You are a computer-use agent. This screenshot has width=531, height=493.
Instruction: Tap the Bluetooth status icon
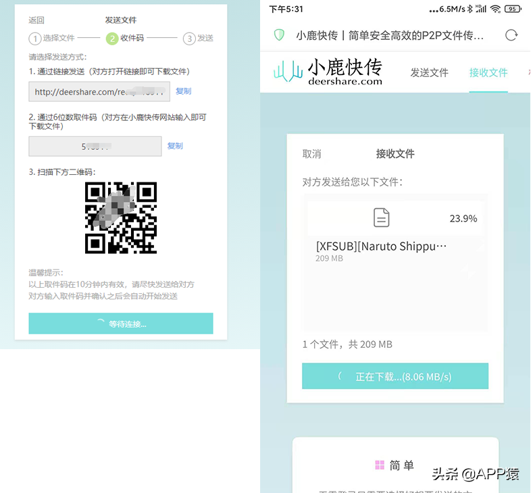470,9
